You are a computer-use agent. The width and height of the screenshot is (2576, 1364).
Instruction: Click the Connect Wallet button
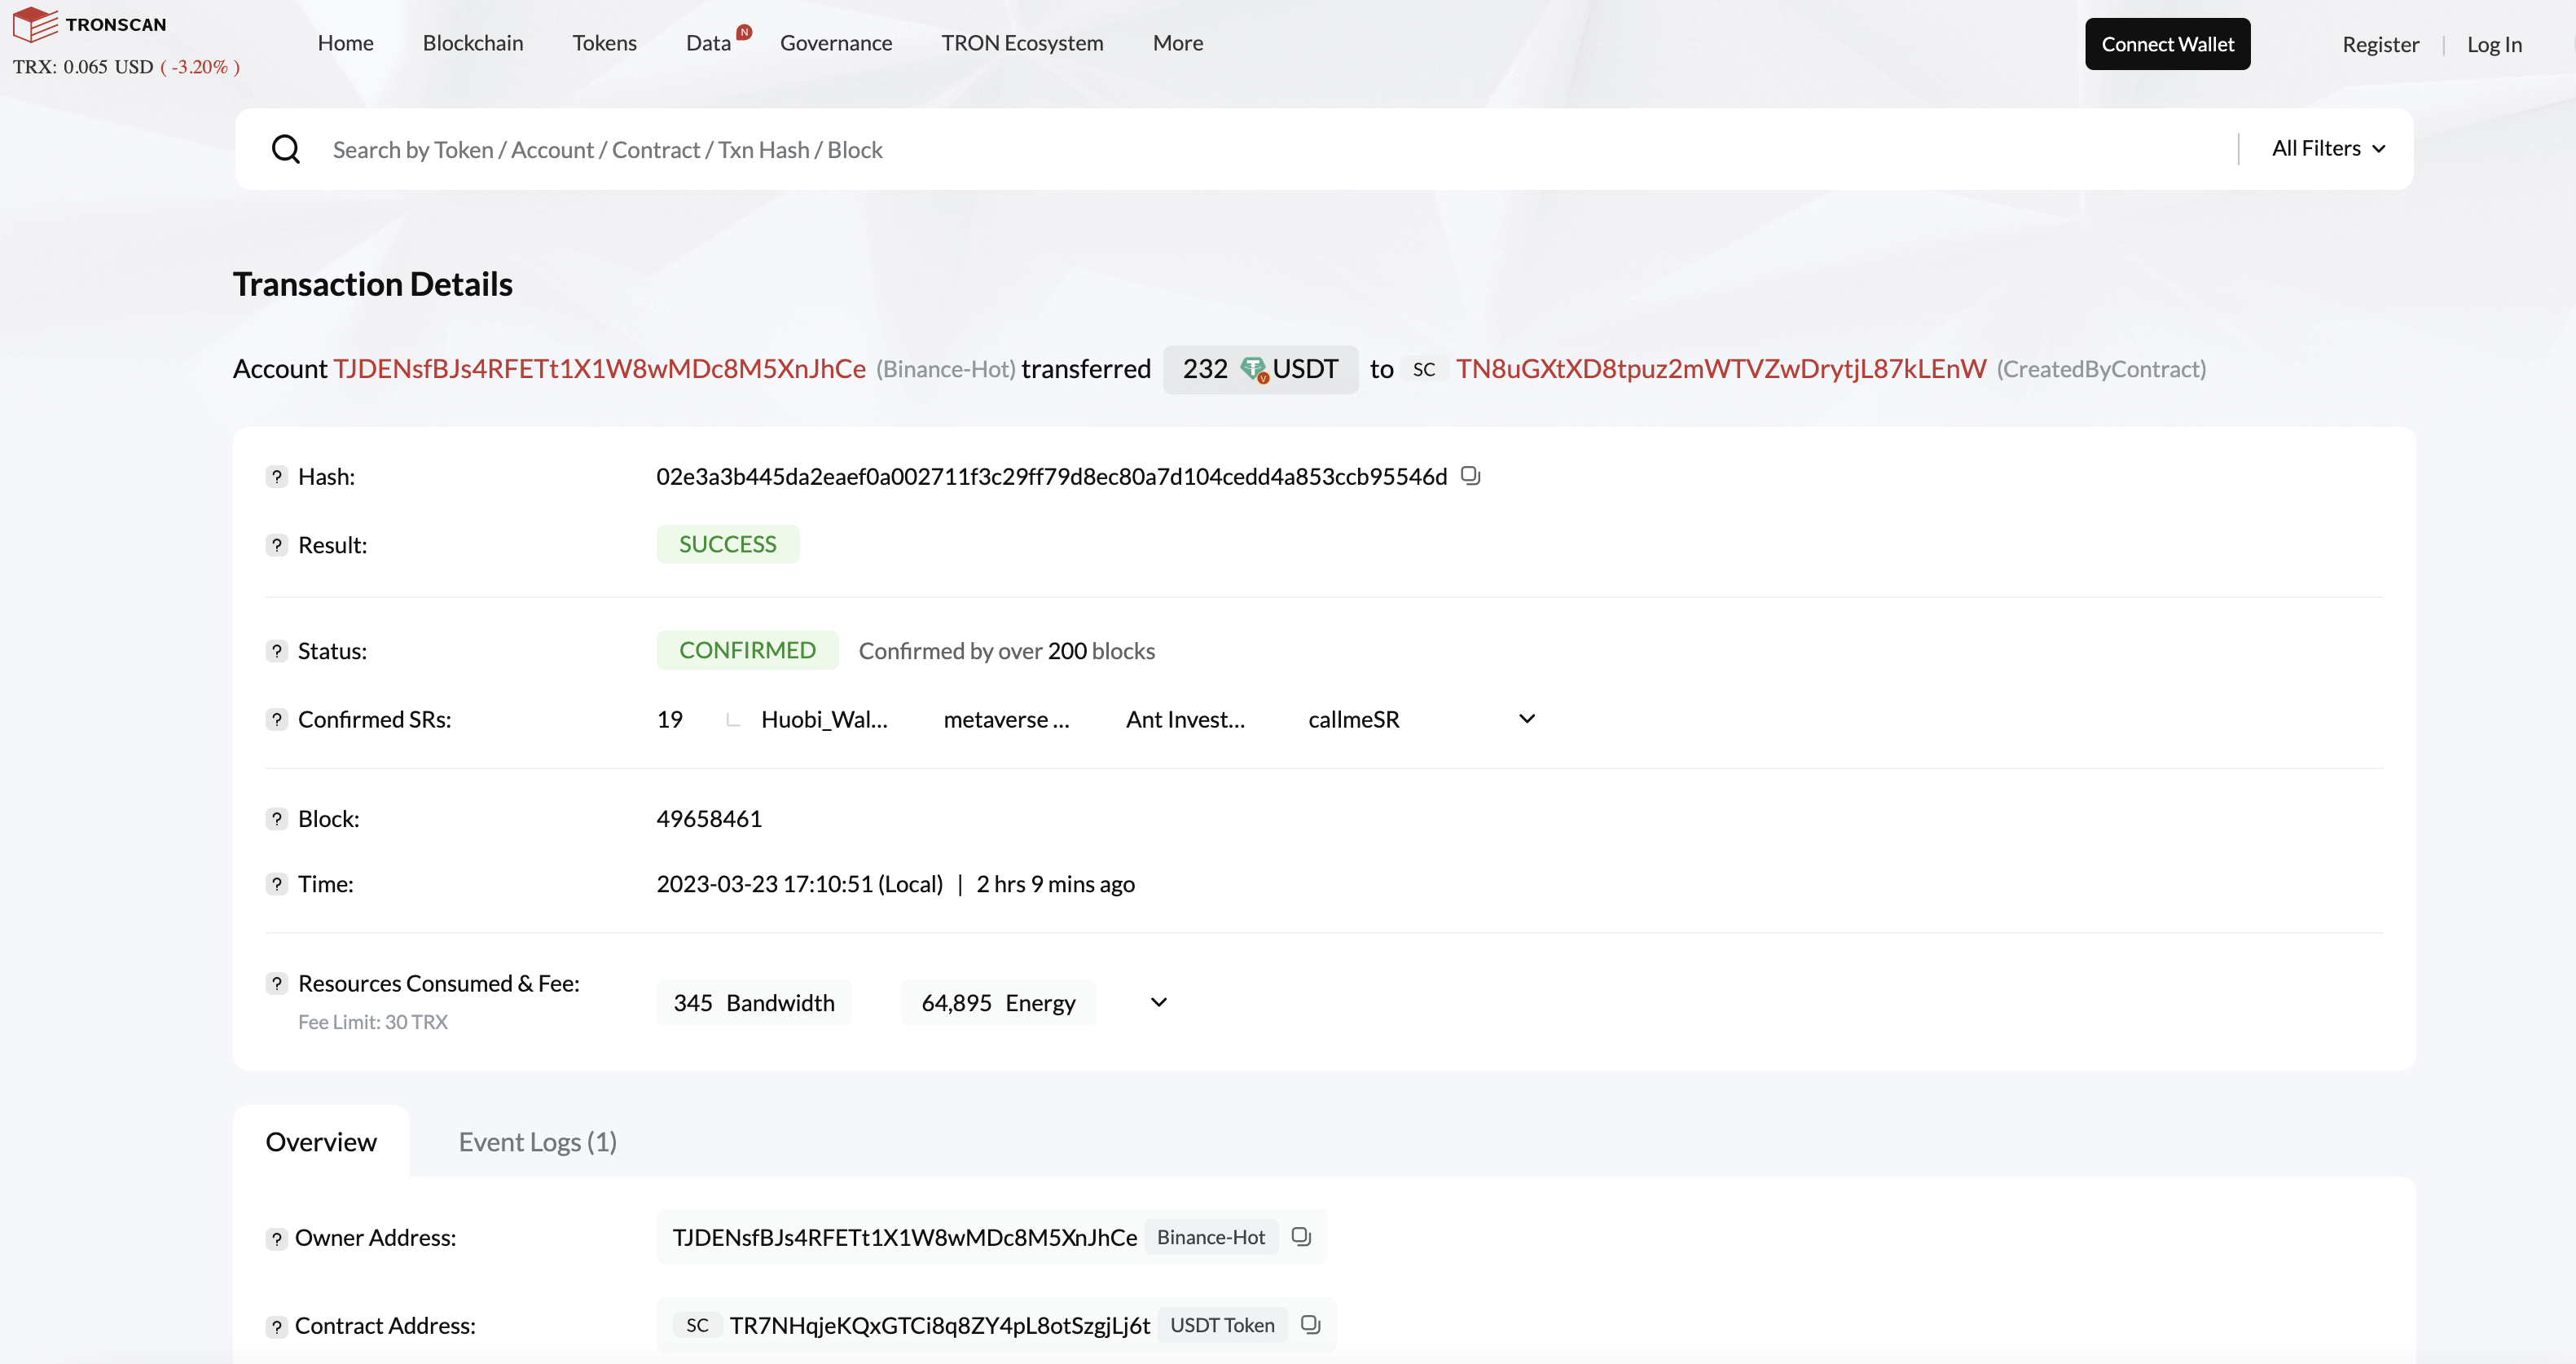coord(2167,44)
